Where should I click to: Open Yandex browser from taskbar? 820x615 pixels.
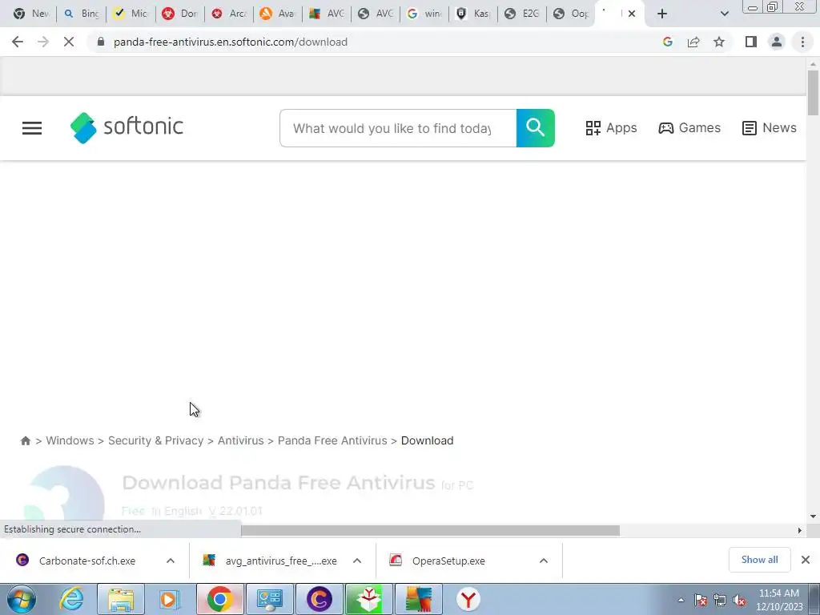pos(468,599)
